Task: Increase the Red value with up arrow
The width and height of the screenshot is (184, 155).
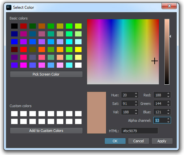Action: pos(168,93)
